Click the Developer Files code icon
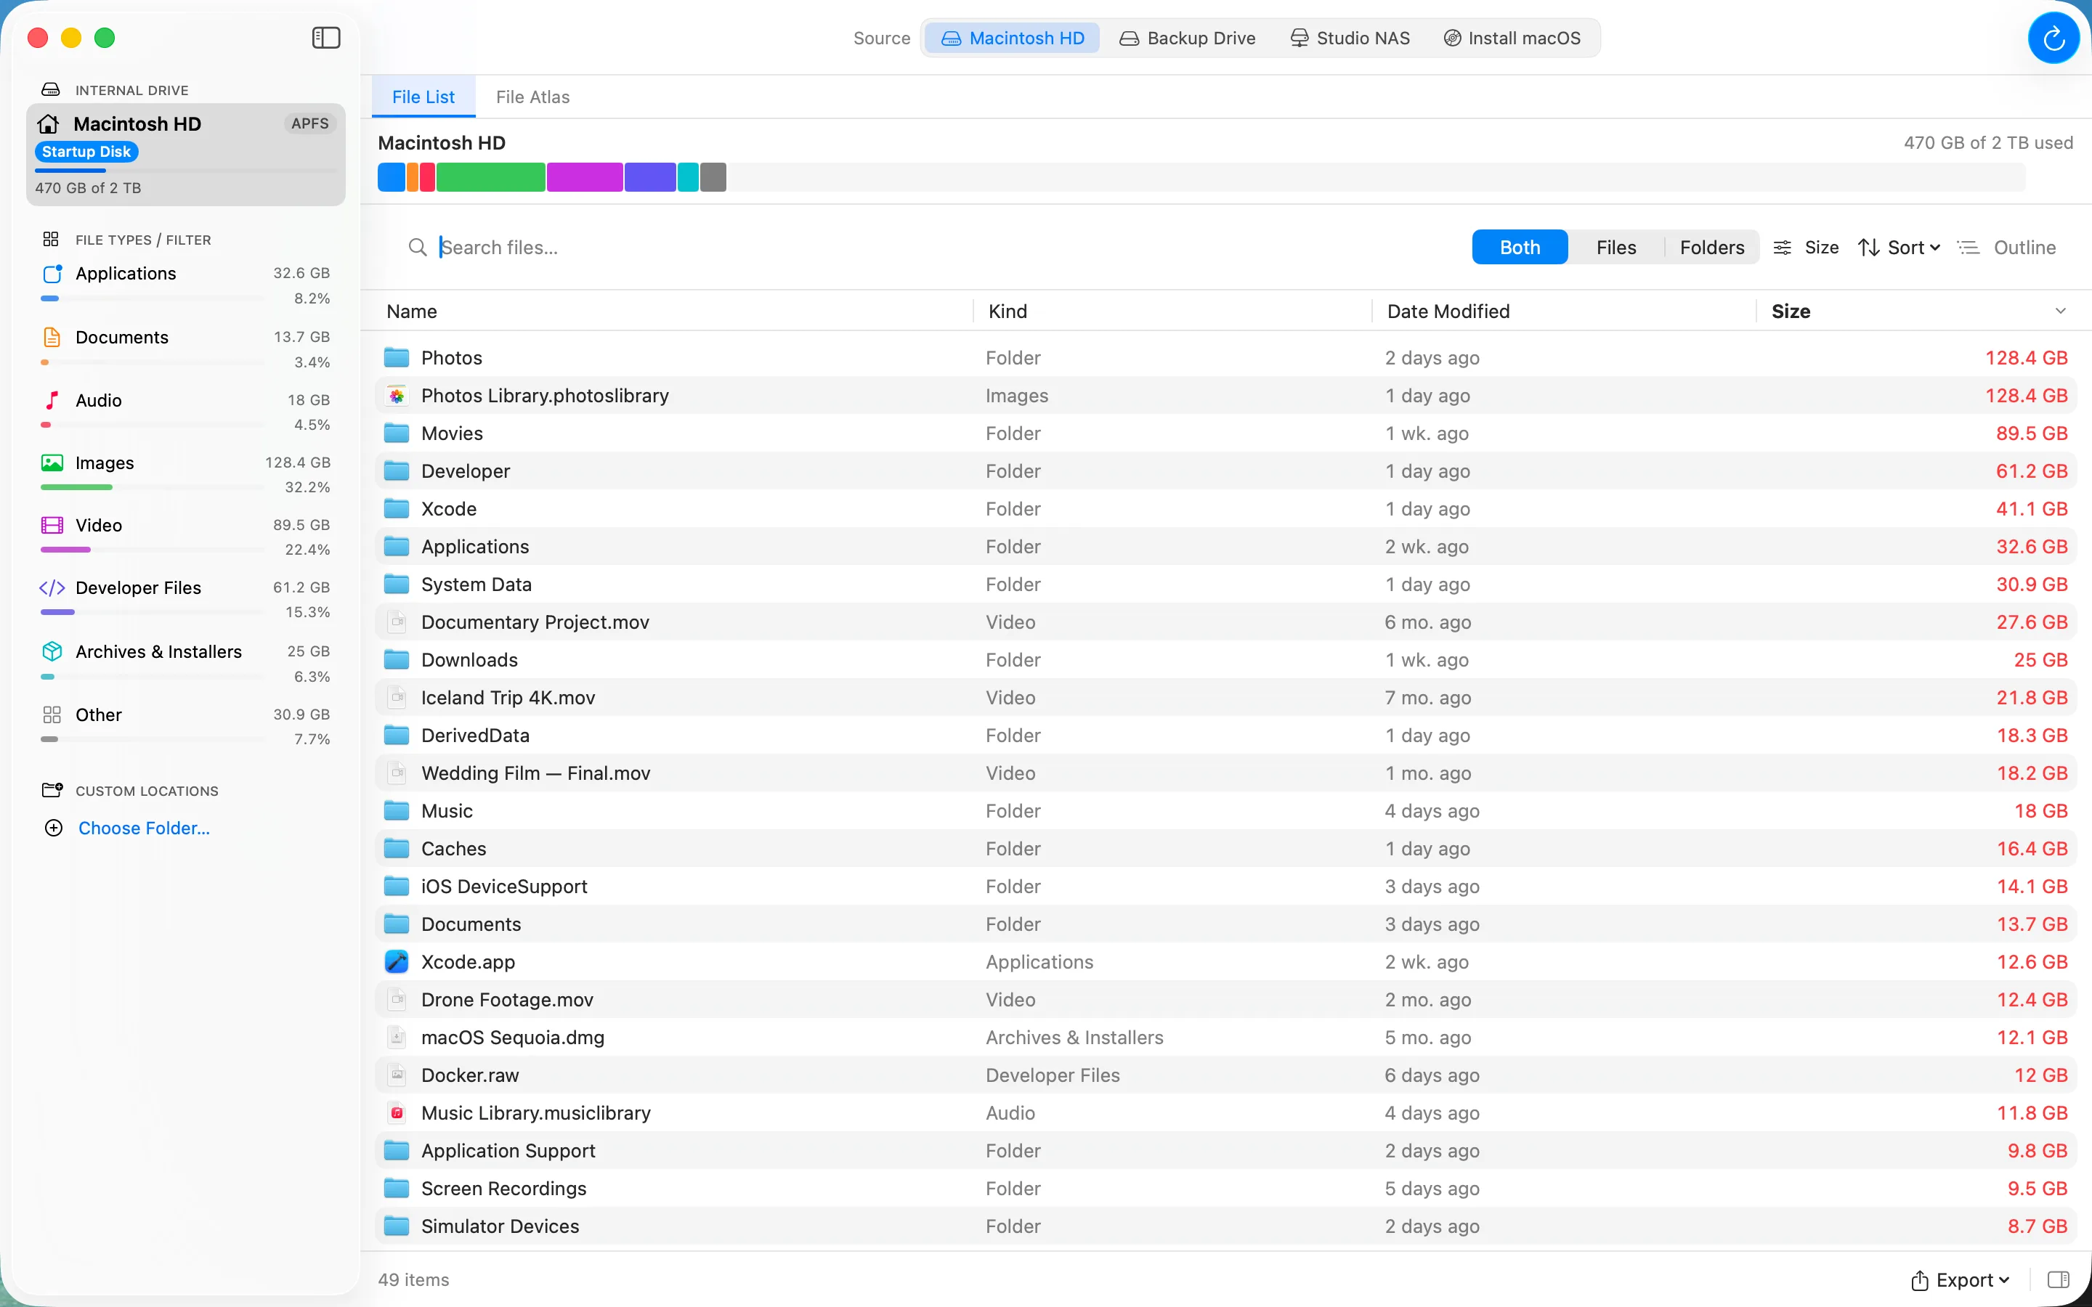The width and height of the screenshot is (2092, 1307). 52,589
